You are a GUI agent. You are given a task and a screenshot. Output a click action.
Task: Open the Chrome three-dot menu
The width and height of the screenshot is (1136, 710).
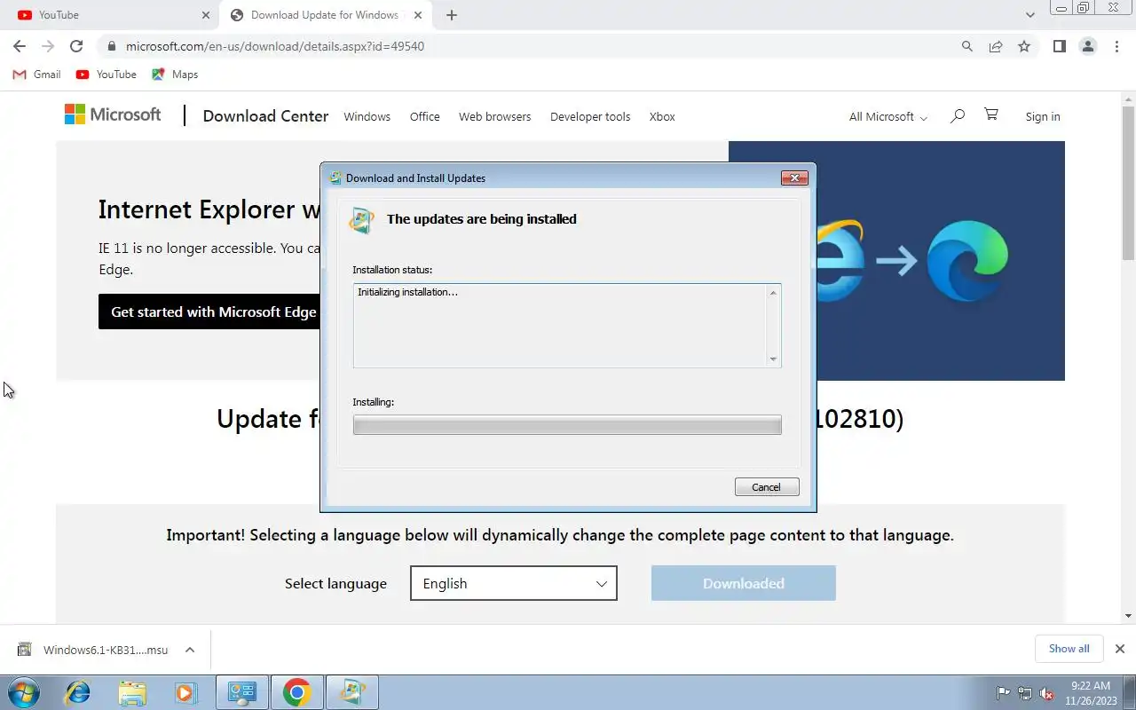1116,46
